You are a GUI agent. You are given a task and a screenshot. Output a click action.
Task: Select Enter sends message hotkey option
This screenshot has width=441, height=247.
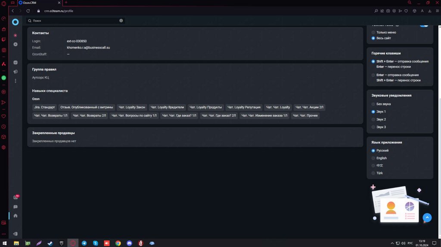396,77
